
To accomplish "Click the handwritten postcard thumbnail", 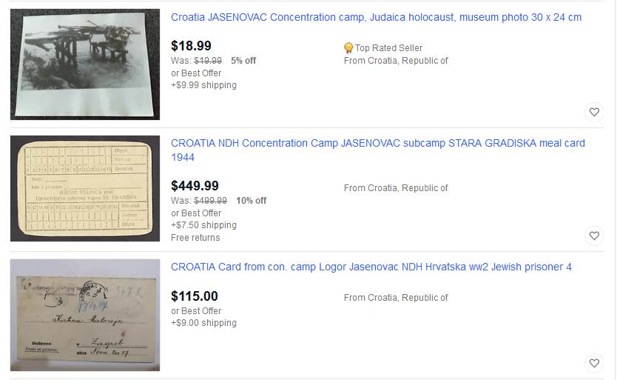I will click(x=85, y=315).
